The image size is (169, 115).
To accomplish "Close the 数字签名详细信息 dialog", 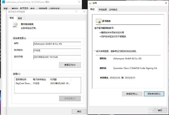I will tap(84, 12).
